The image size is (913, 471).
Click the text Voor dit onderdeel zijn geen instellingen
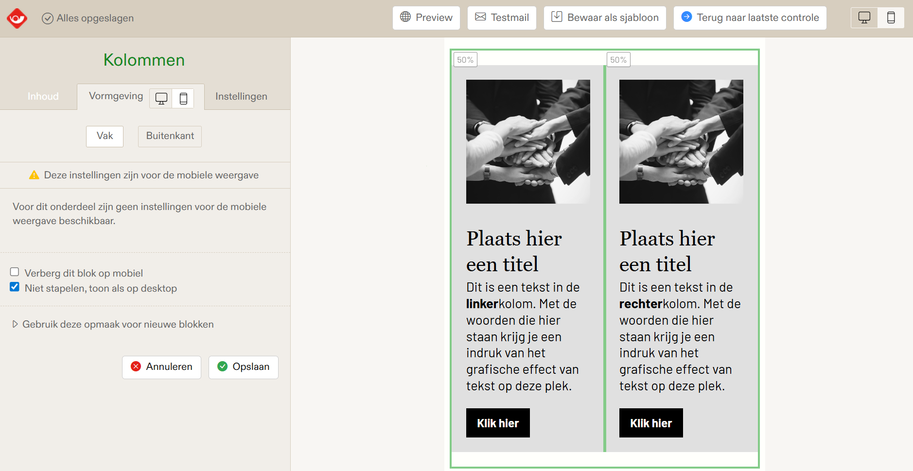point(140,213)
